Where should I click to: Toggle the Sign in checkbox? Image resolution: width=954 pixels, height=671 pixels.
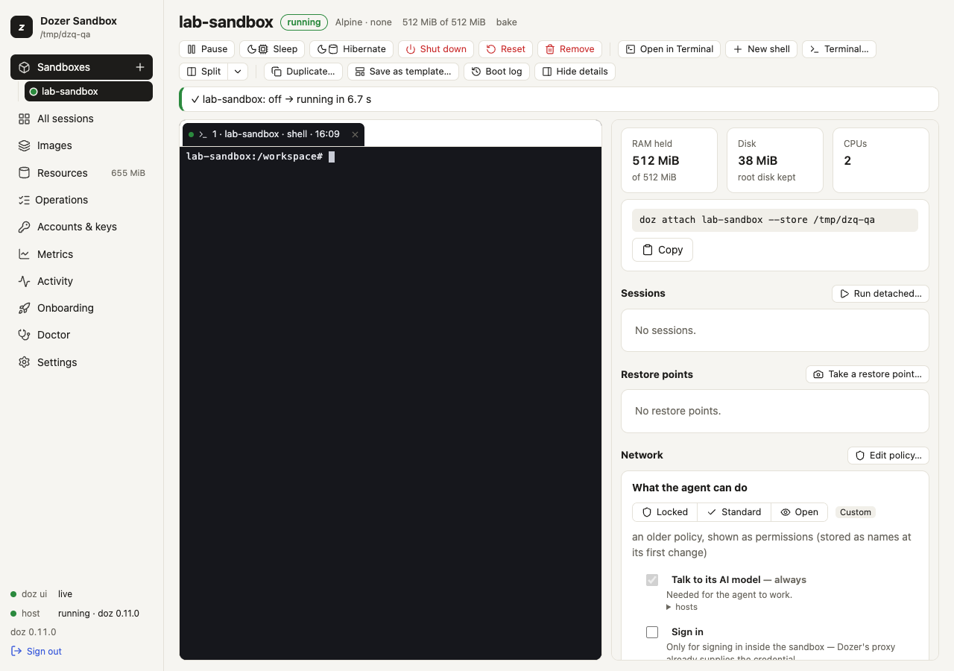click(x=652, y=632)
